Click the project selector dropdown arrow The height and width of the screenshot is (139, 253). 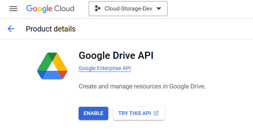159,9
